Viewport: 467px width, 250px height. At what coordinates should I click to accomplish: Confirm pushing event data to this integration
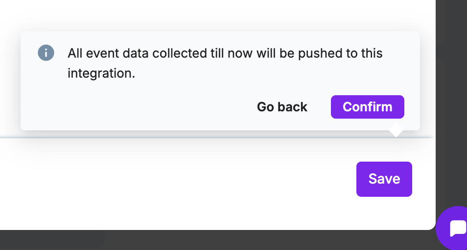coord(367,107)
